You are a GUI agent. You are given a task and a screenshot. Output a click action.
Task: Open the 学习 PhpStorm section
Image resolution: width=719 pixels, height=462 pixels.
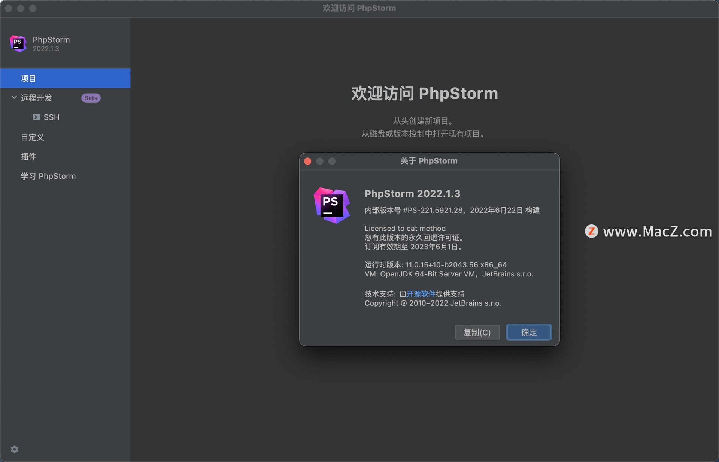click(48, 176)
